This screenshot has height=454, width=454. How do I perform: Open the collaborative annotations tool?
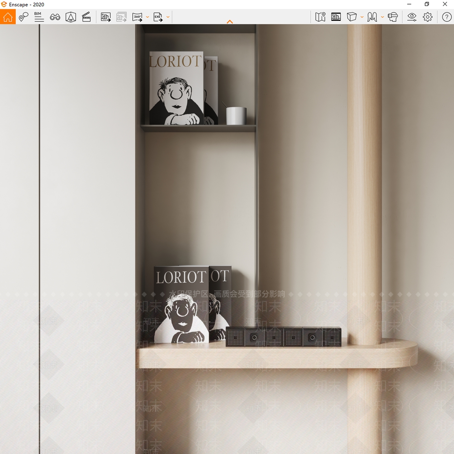coord(24,17)
